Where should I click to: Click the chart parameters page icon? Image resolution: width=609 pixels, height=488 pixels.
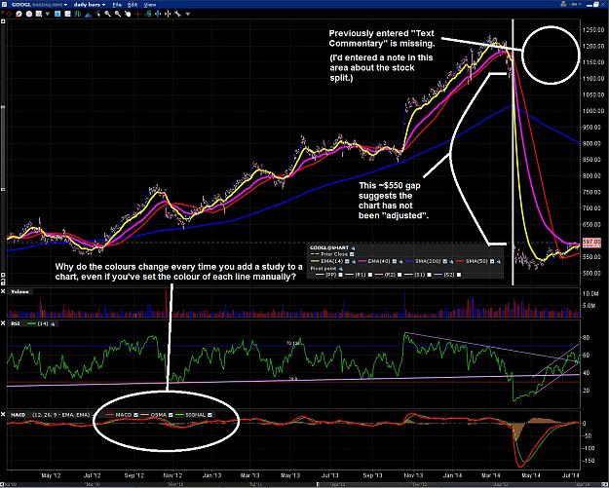(x=39, y=14)
